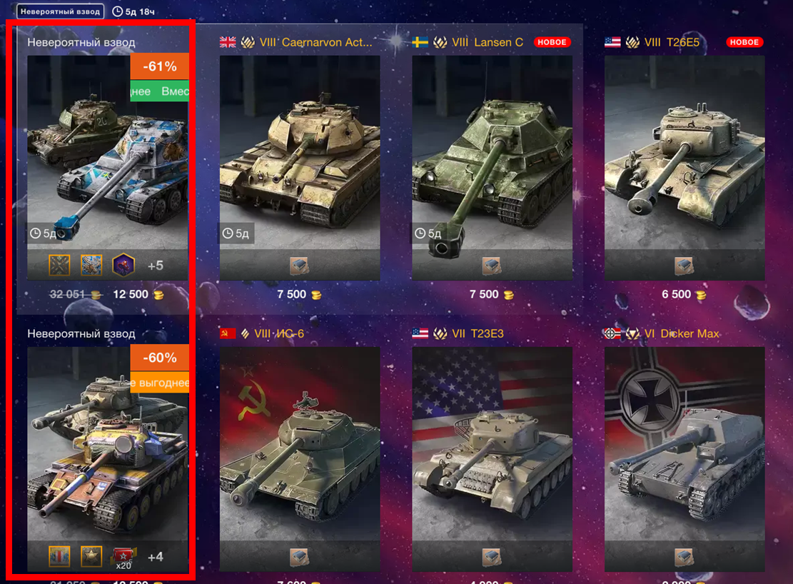
Task: Click the blueprint icon under Lansen C
Action: [x=492, y=266]
